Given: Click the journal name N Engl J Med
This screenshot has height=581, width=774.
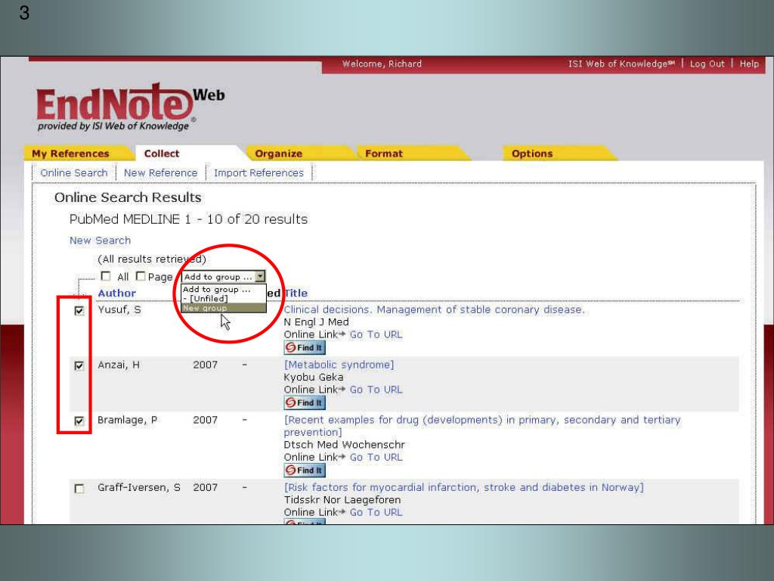Looking at the screenshot, I should pos(317,322).
